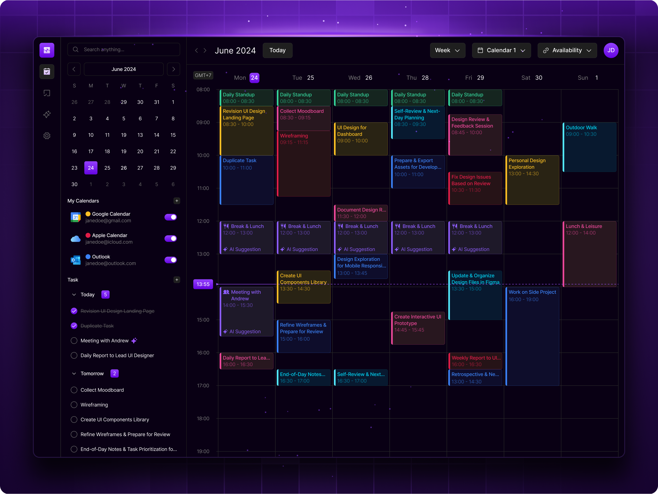Click the Outlook icon next to janedoe@outlook.com
Viewport: 658px width, 494px height.
tap(76, 260)
